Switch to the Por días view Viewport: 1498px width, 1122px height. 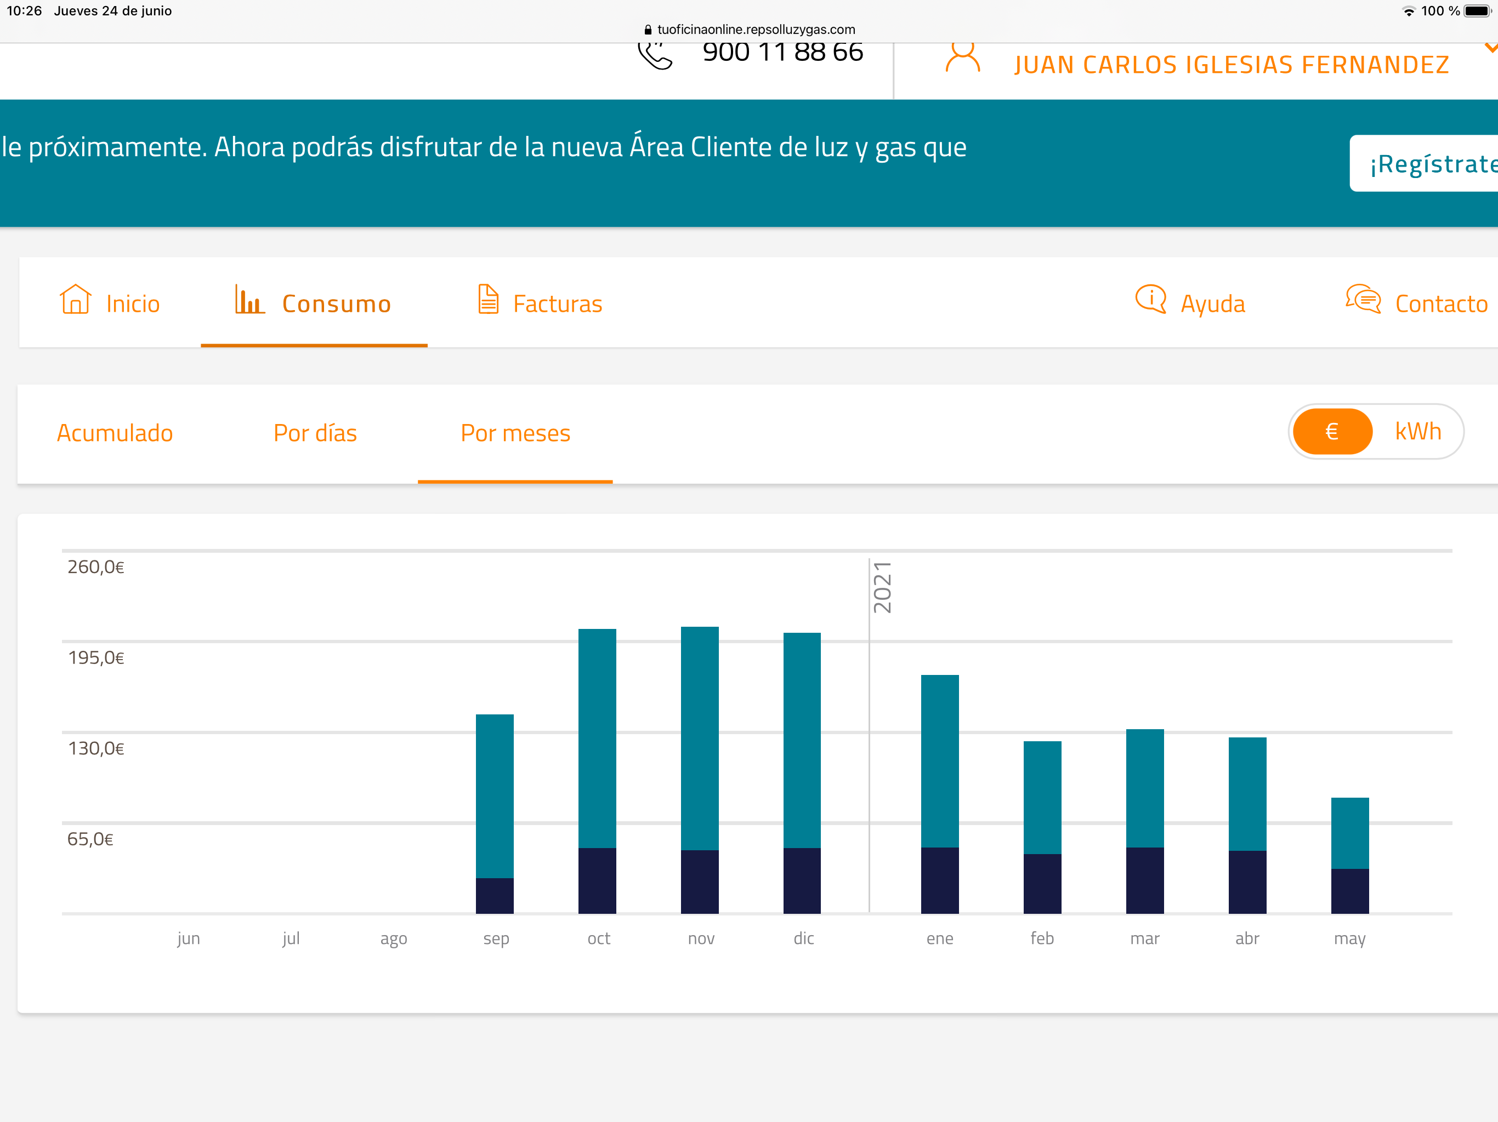point(315,433)
